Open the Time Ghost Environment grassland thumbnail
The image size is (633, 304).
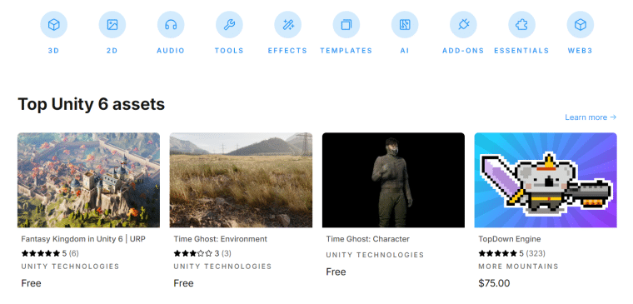241,180
